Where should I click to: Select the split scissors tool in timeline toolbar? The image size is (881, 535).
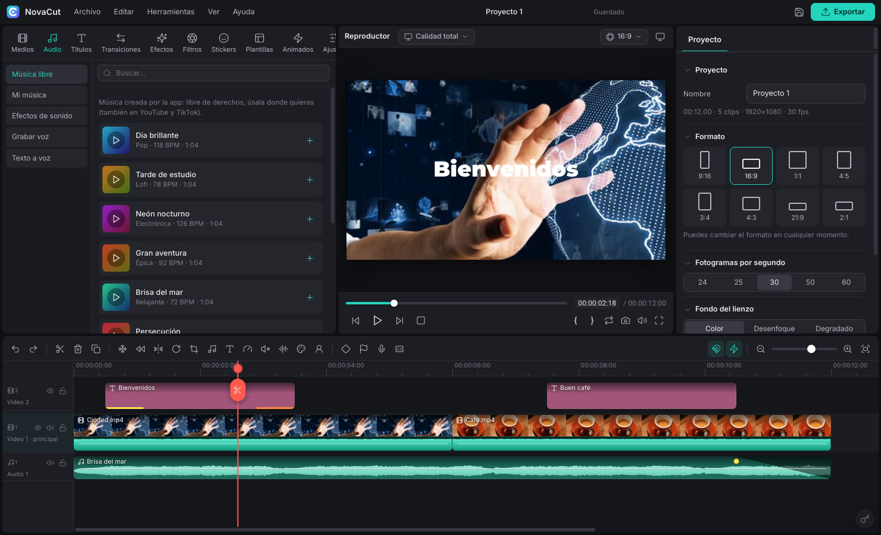pyautogui.click(x=60, y=349)
